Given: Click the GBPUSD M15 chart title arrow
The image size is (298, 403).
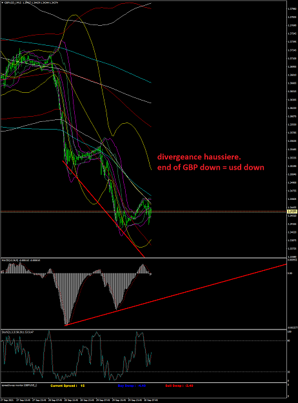Looking at the screenshot, I should [x=3, y=3].
